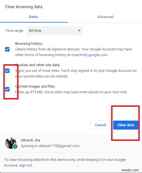Click the green sync status icon
The height and width of the screenshot is (173, 142).
pyautogui.click(x=15, y=147)
